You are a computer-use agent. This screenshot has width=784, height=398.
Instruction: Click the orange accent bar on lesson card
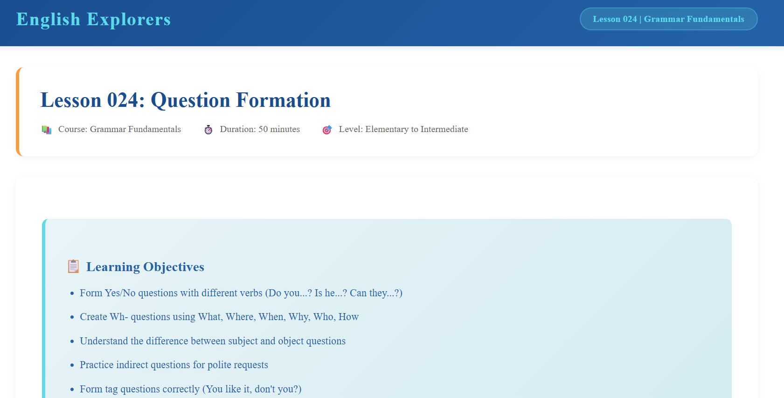pyautogui.click(x=18, y=112)
